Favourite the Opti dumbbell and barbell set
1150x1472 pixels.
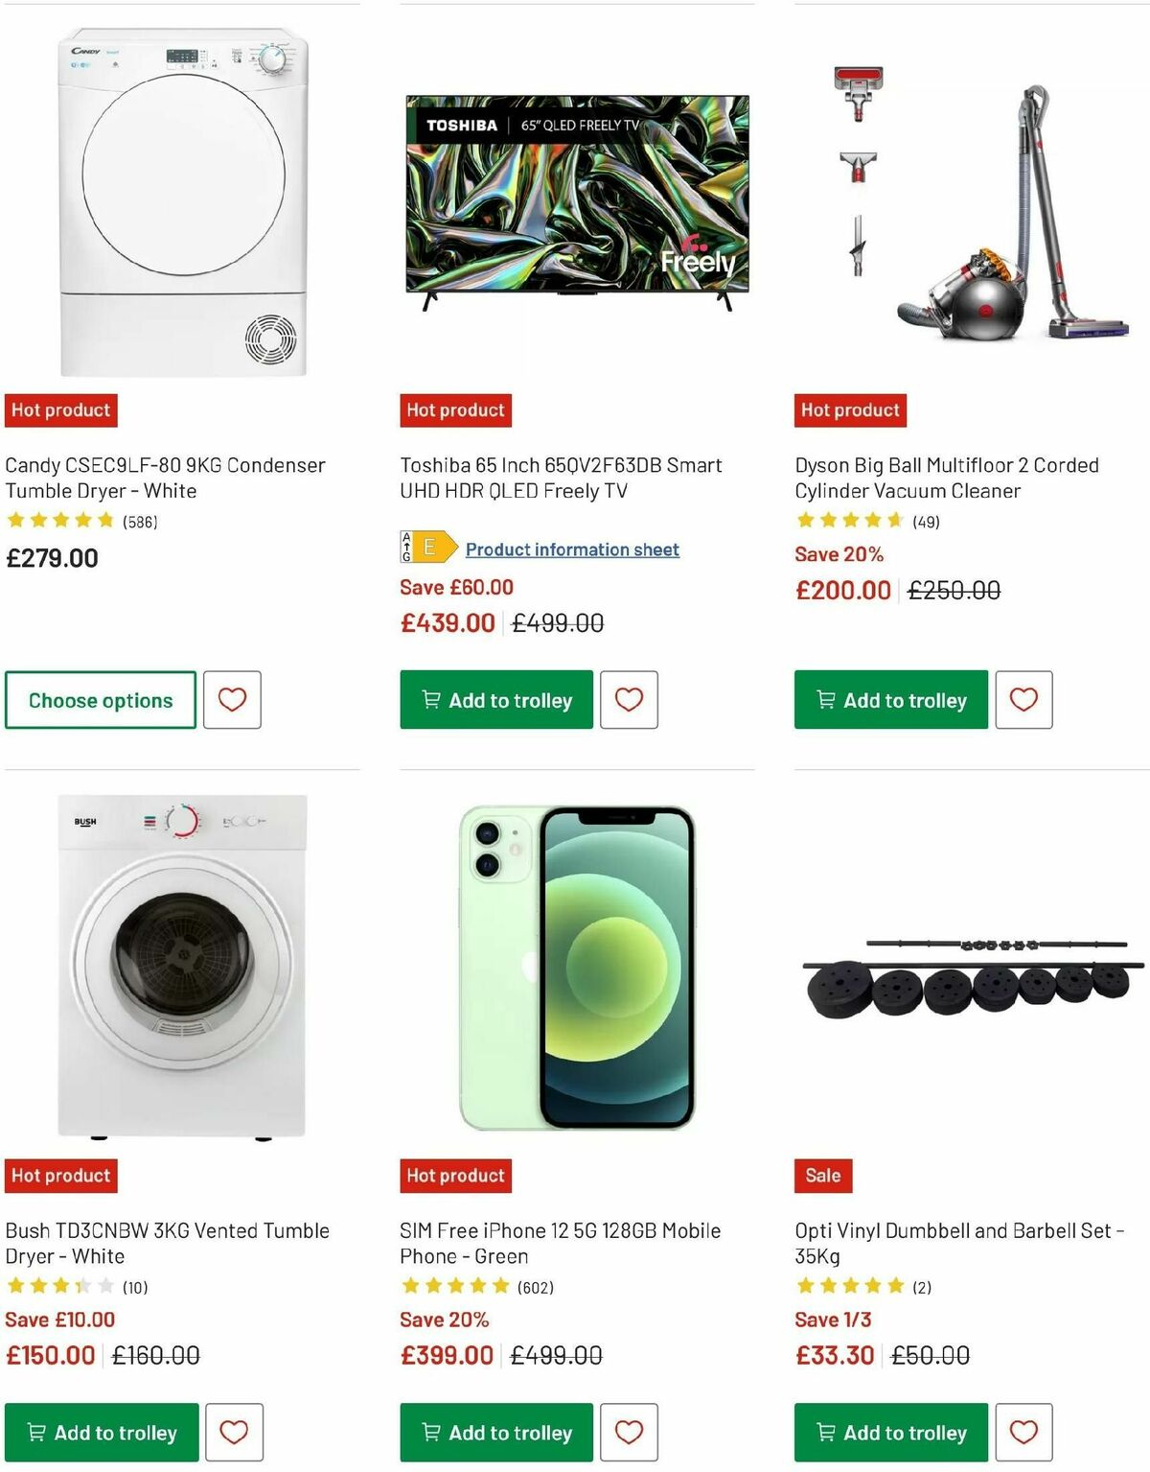(x=1024, y=1433)
